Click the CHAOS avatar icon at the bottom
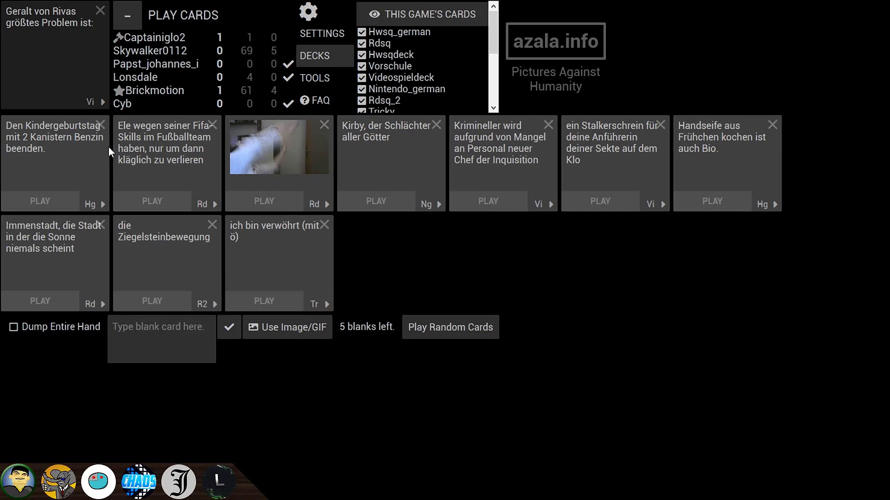The width and height of the screenshot is (890, 500). pyautogui.click(x=139, y=481)
